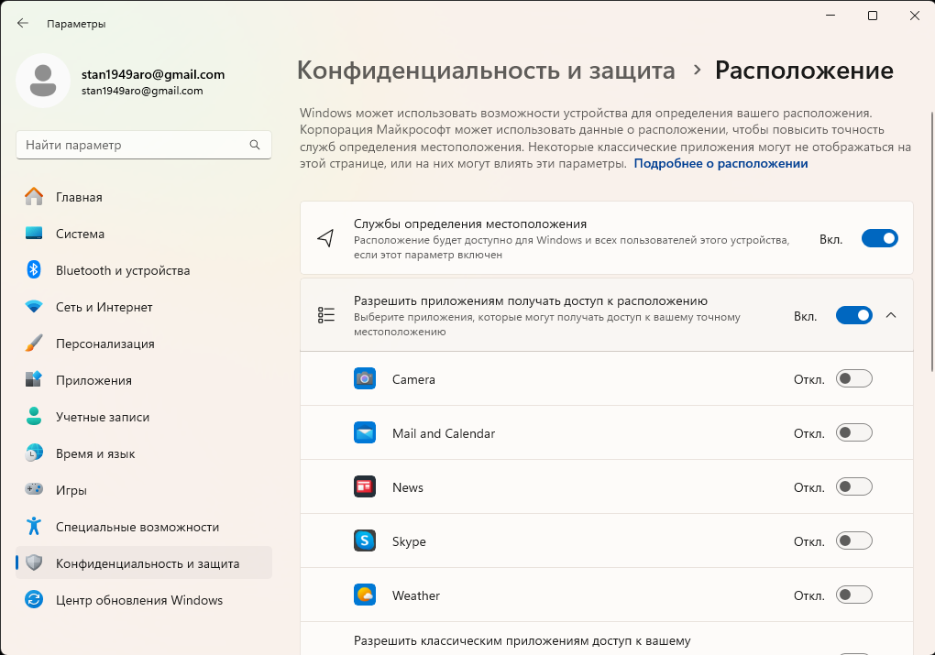Open the Подробнее о расположении link
Screen dimensions: 935x655
point(720,163)
